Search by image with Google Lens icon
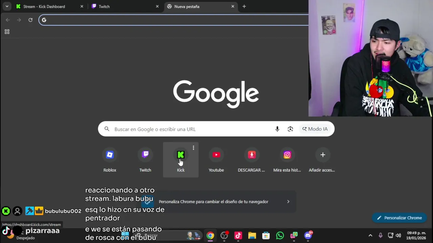 tap(290, 129)
